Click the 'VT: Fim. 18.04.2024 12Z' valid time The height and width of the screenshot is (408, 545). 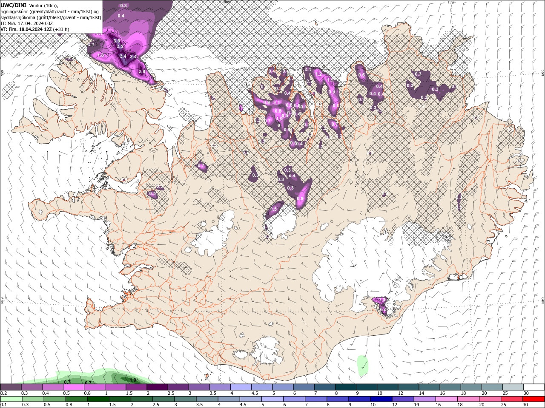click(x=26, y=29)
